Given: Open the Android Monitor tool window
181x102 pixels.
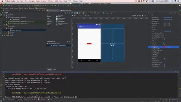Looking at the screenshot, I should point(30,99).
